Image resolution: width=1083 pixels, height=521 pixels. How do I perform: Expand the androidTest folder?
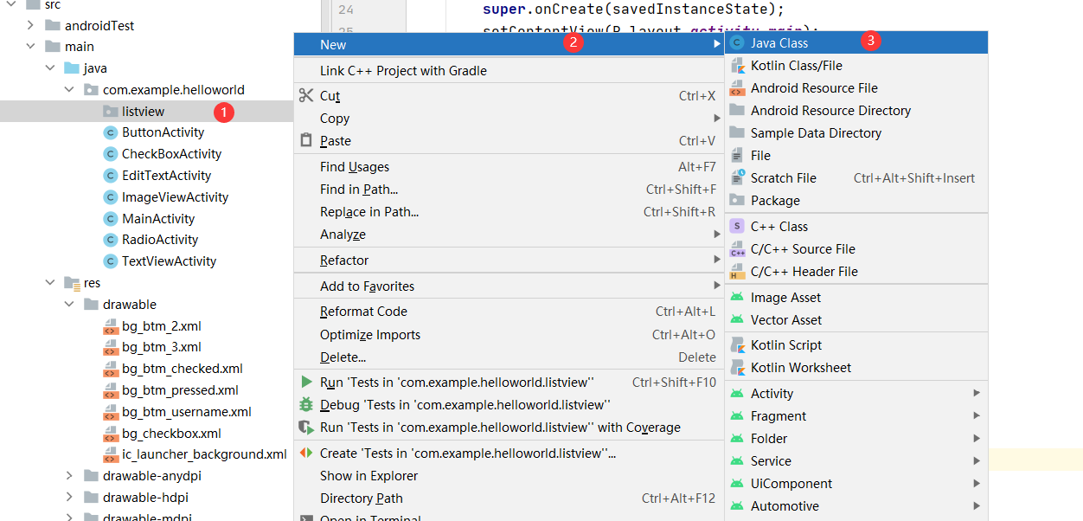(30, 25)
